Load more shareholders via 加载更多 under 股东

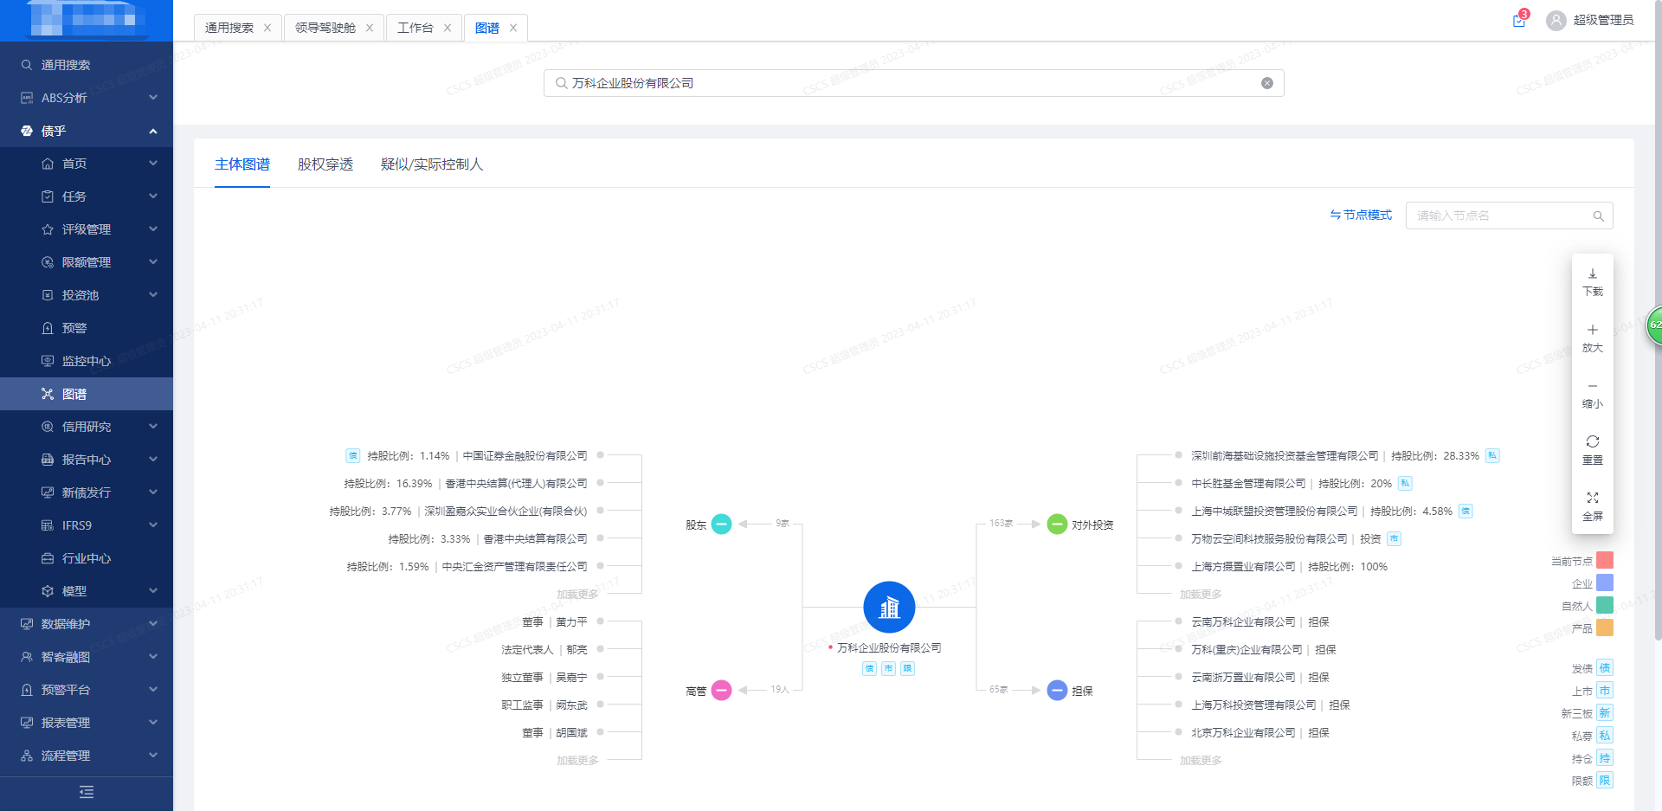577,594
